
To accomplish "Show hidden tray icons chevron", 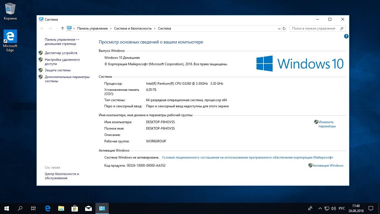I will point(320,208).
